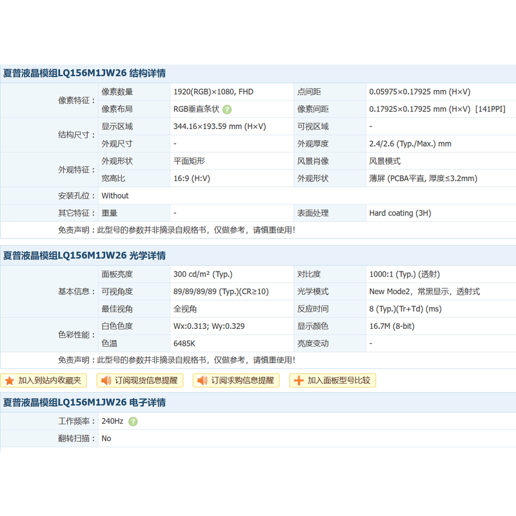Select the 显示区域 label cell

pyautogui.click(x=134, y=126)
